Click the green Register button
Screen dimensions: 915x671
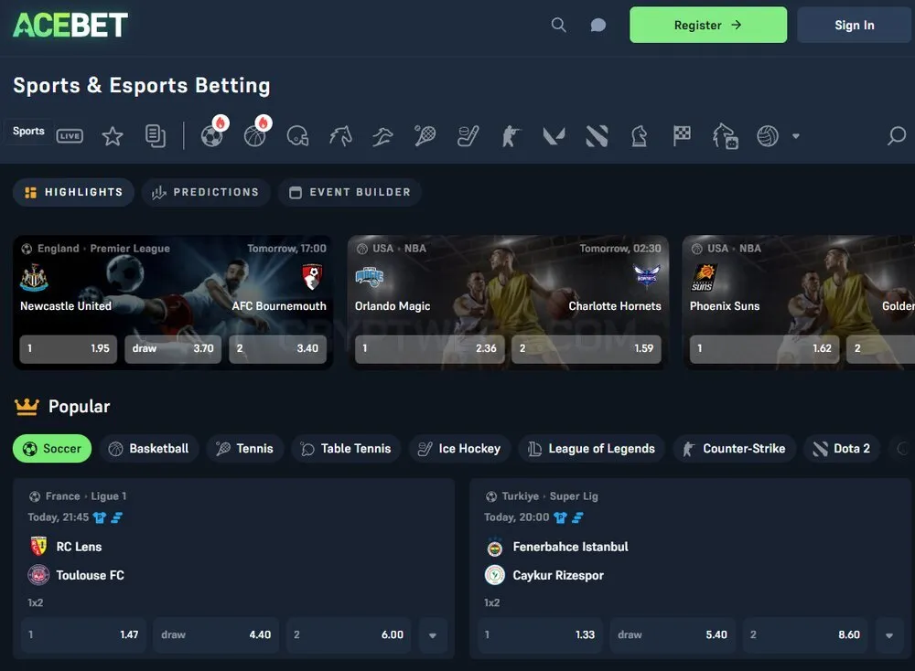point(708,25)
